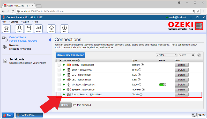The width and height of the screenshot is (207, 119).
Task: Open the Settings gear icon
Action: click(51, 29)
